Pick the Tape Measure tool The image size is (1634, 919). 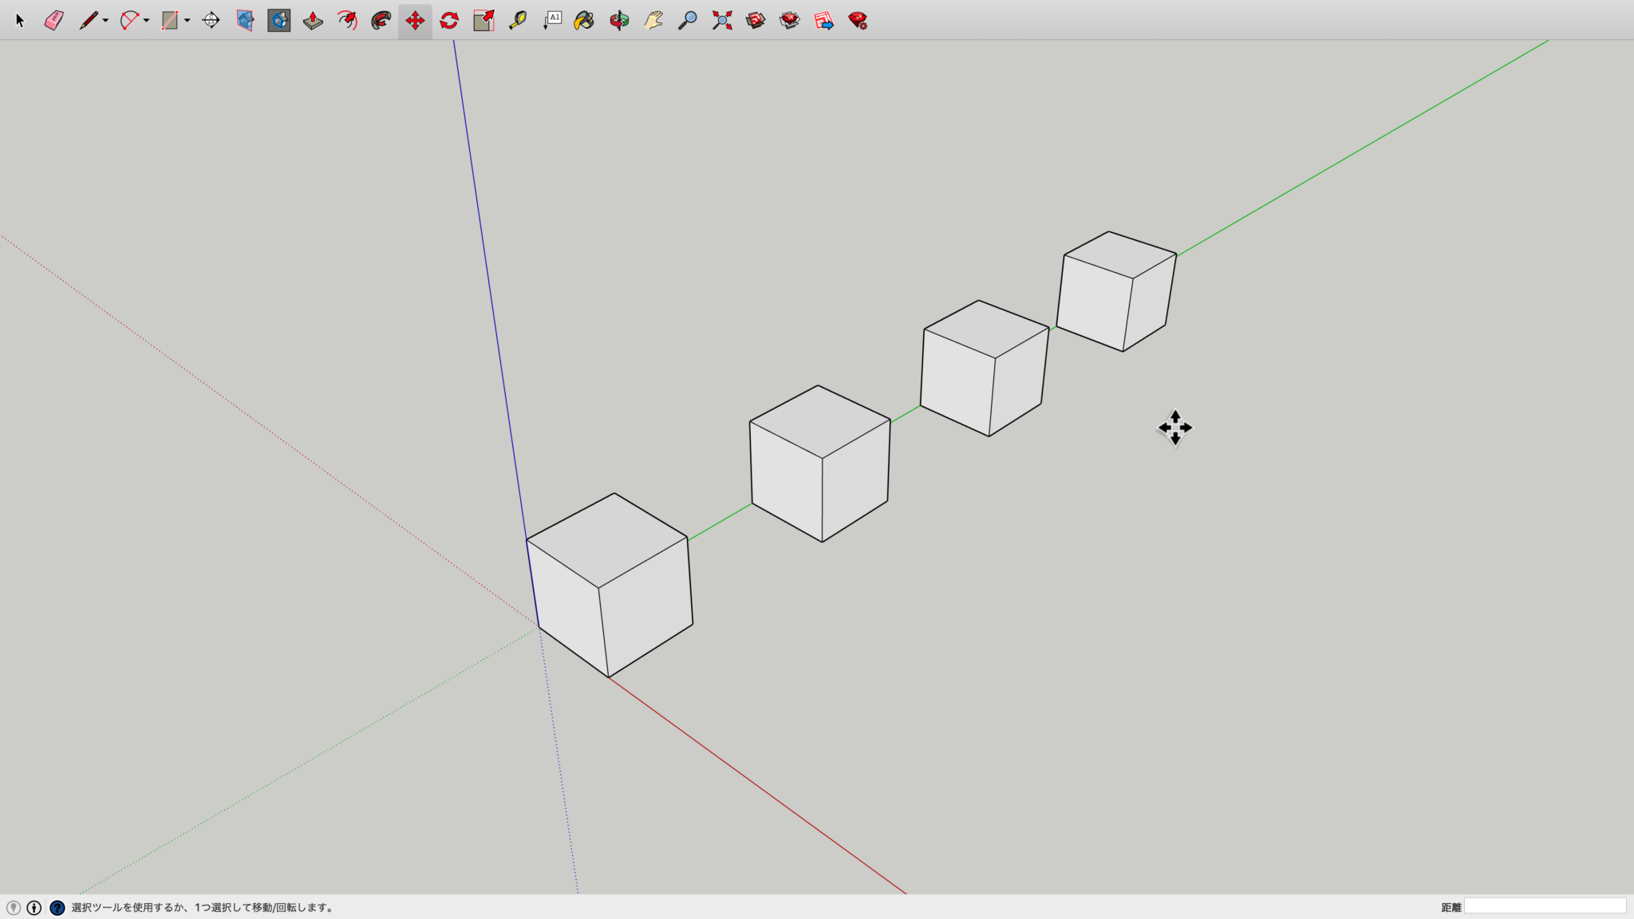(518, 20)
